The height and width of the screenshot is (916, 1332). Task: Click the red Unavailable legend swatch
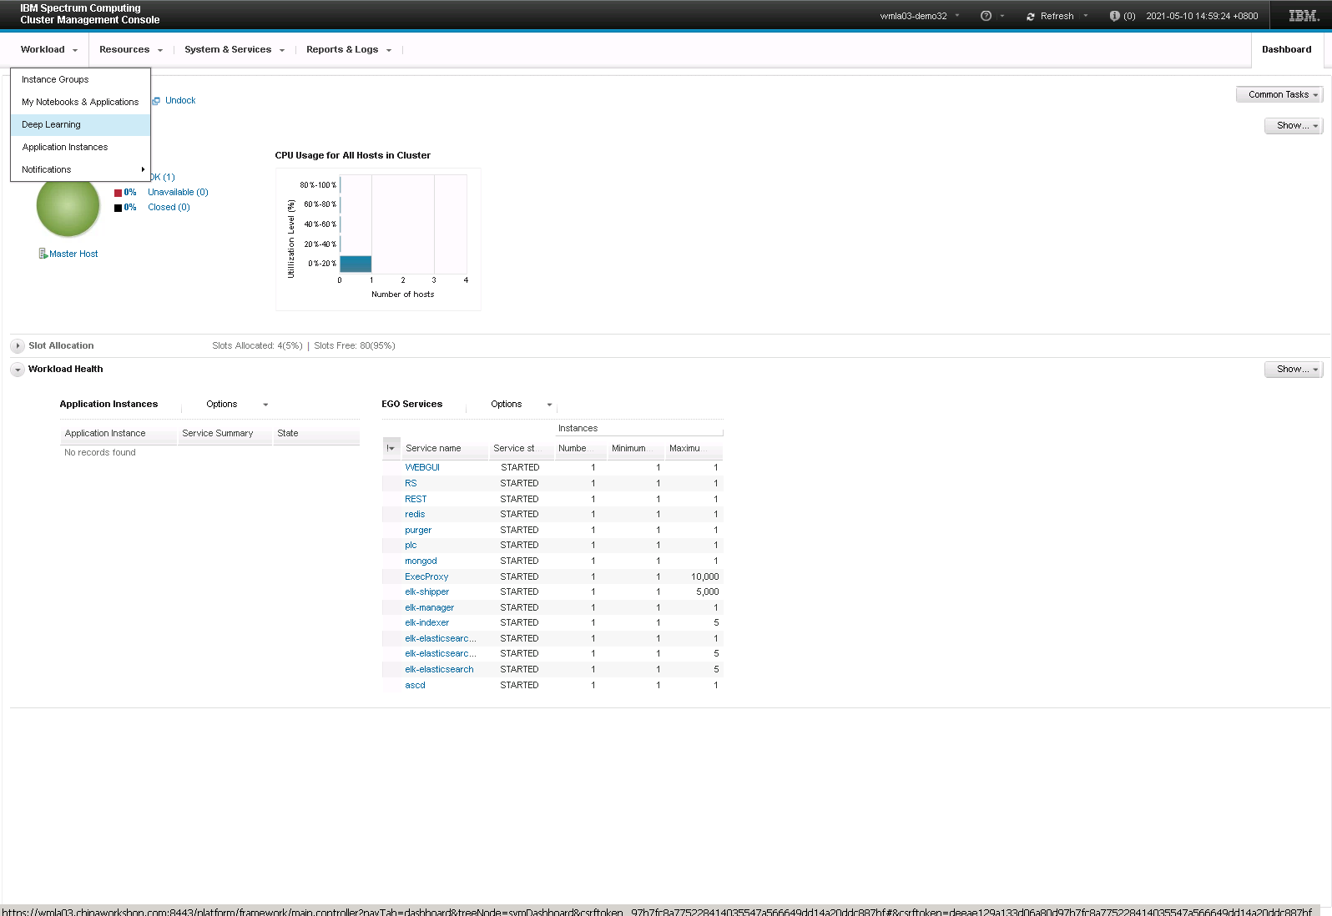point(119,193)
